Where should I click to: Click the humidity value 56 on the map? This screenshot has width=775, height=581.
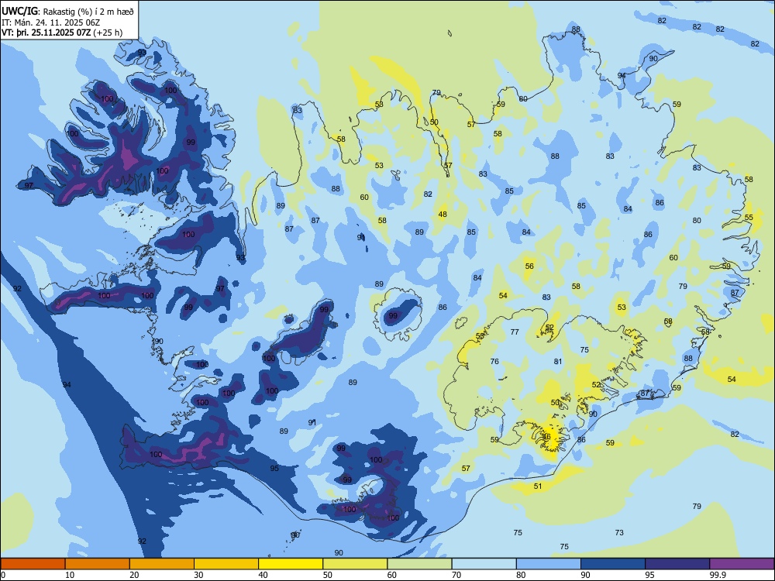click(x=529, y=266)
